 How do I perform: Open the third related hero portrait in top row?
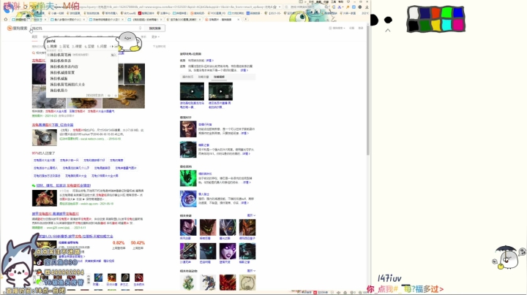(x=228, y=227)
